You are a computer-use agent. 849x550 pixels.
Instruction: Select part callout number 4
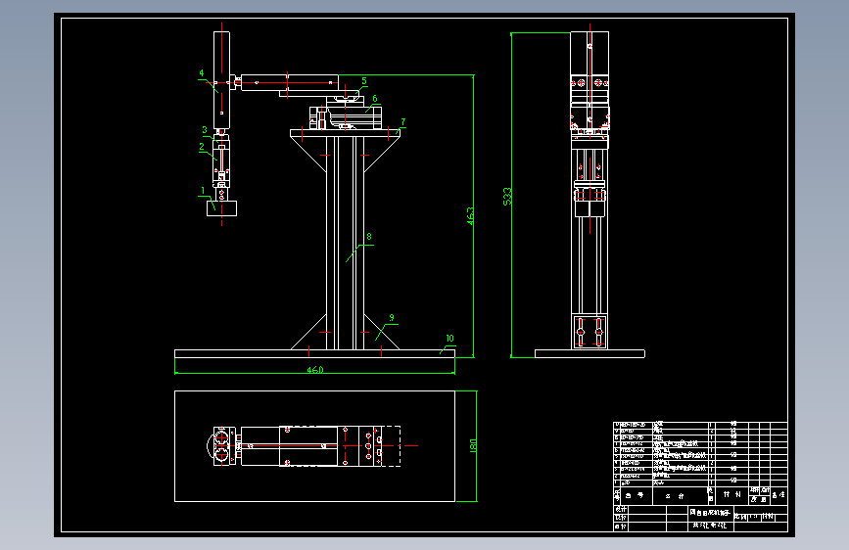[x=202, y=73]
